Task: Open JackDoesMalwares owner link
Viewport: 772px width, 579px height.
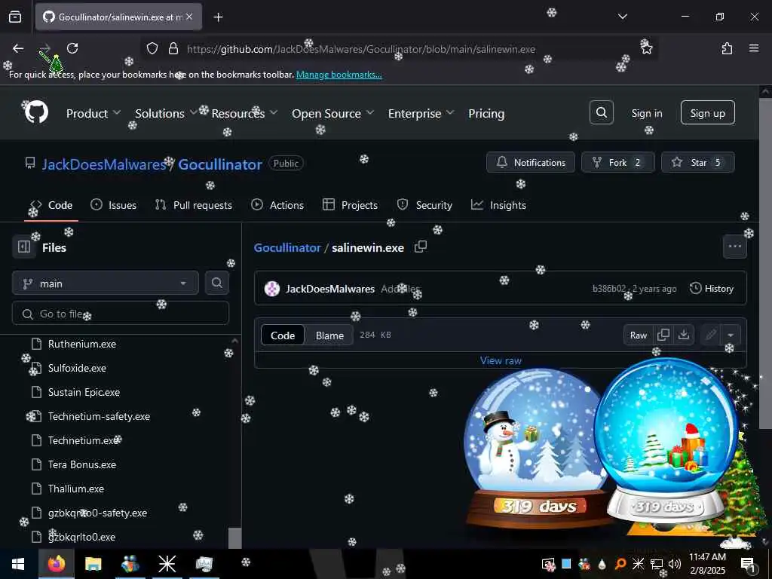Action: (x=103, y=164)
